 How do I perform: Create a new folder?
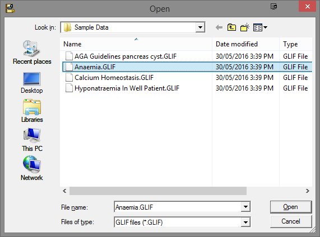click(245, 27)
